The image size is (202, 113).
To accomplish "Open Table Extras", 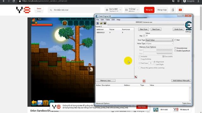I will tap(187, 103).
